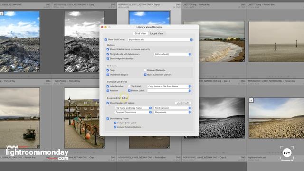Open the Copy Name or File Base Name dropdown
Screen dimensions: 304x171
coord(169,86)
